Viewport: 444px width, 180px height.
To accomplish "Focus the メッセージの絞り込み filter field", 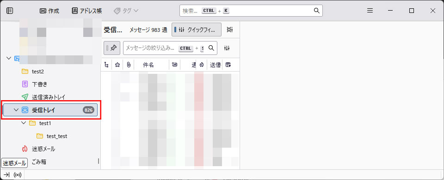I will [x=170, y=48].
